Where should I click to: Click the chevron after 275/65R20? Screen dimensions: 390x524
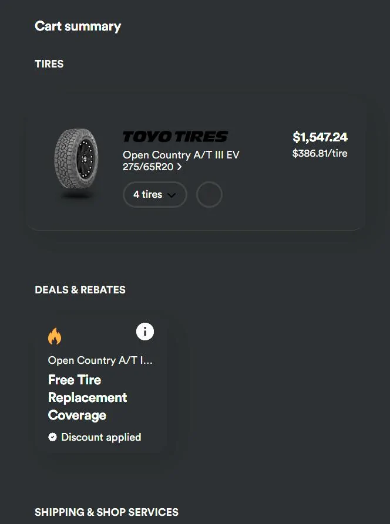179,167
